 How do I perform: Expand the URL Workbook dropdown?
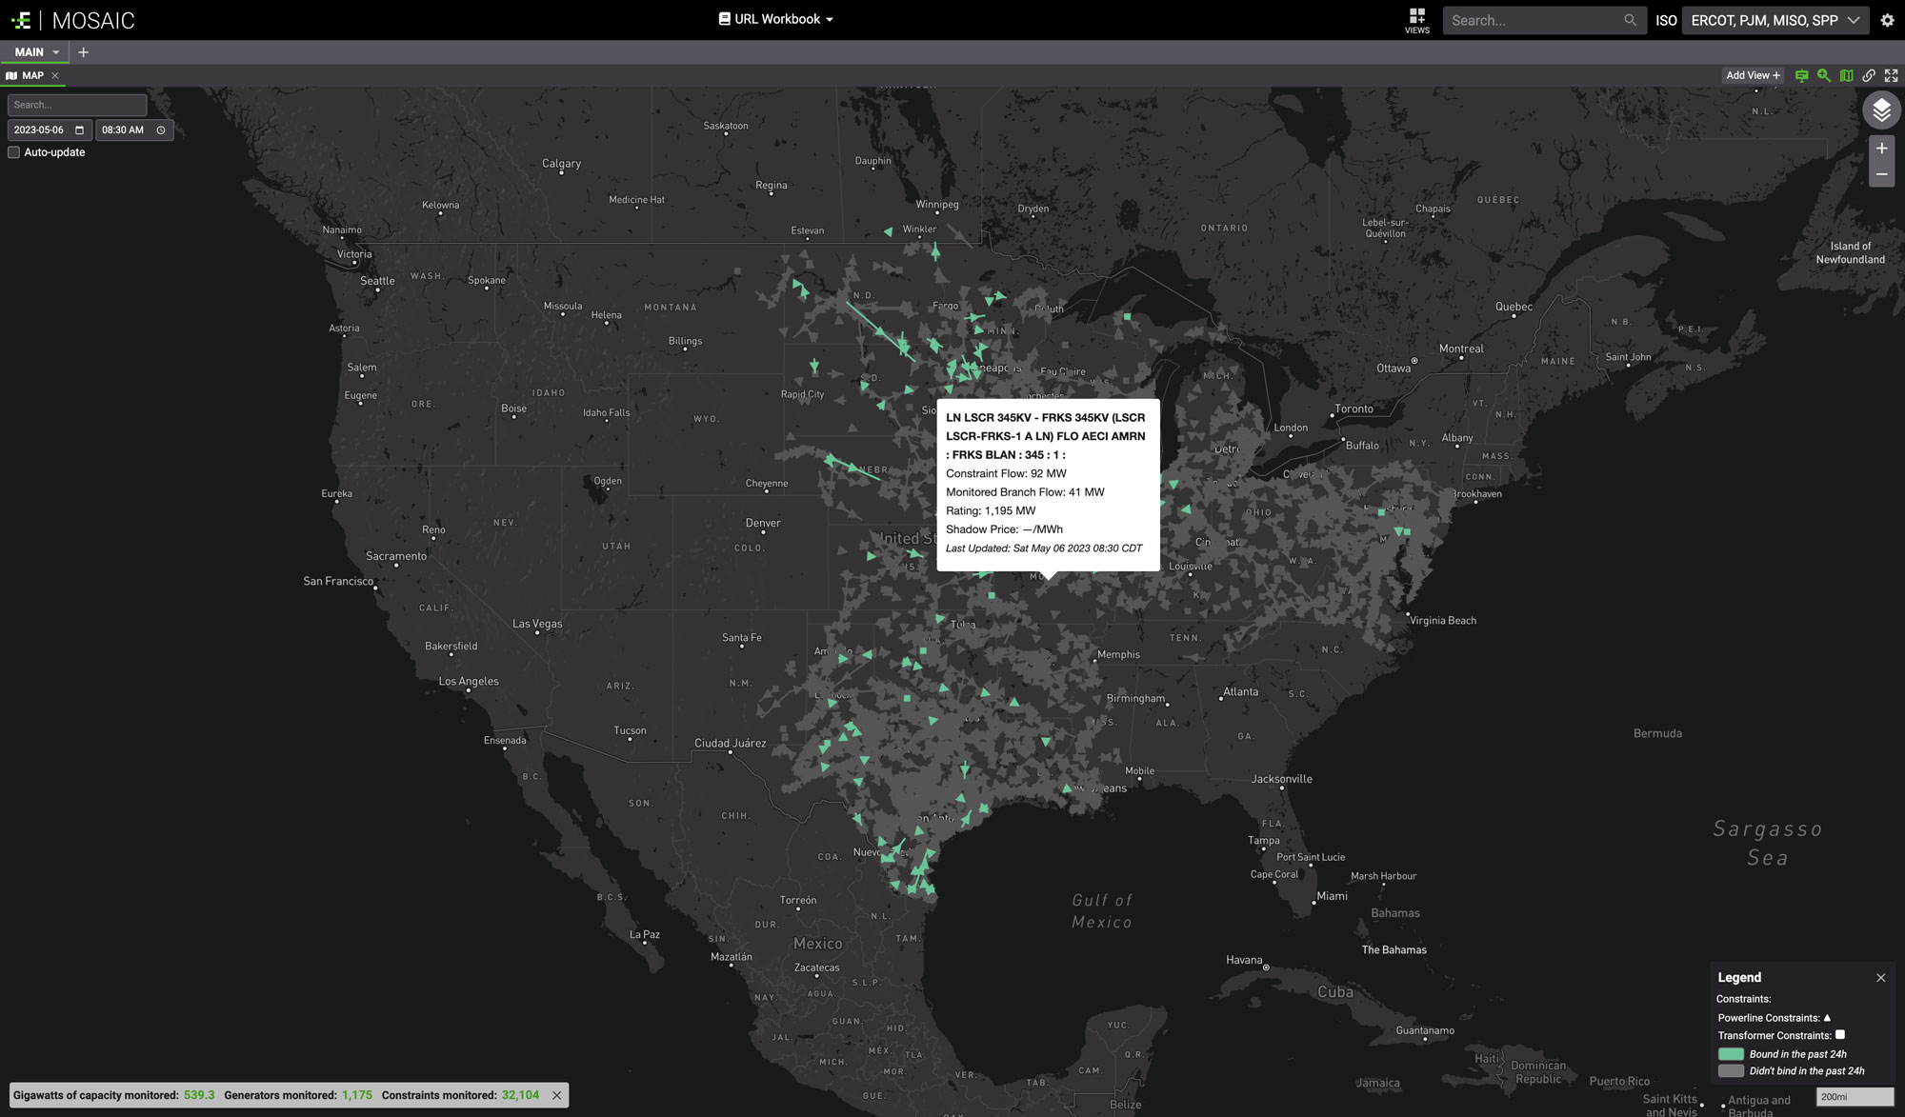(830, 19)
